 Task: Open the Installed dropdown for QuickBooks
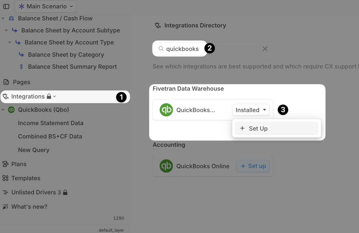(251, 110)
